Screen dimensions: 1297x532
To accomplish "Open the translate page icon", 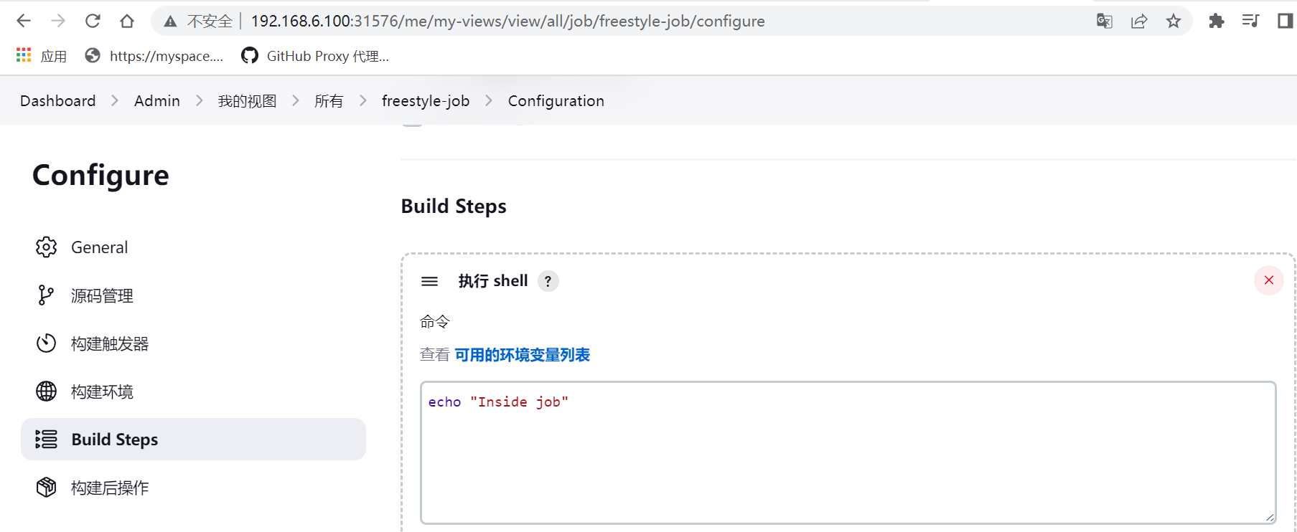I will click(x=1105, y=21).
